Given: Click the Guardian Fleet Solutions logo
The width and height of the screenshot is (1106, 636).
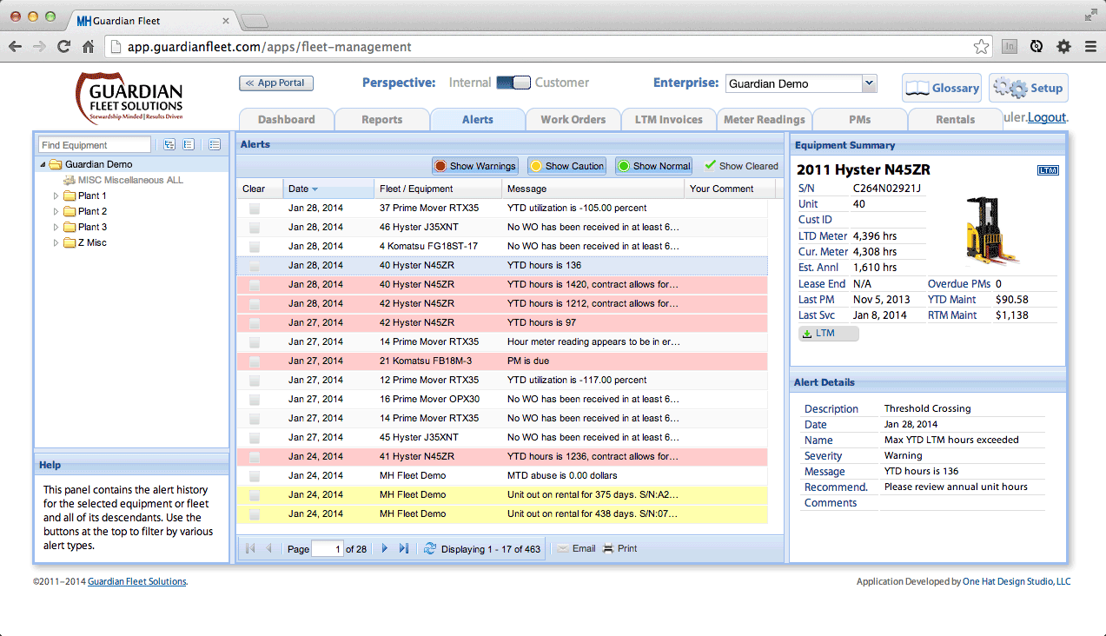Looking at the screenshot, I should pyautogui.click(x=130, y=98).
